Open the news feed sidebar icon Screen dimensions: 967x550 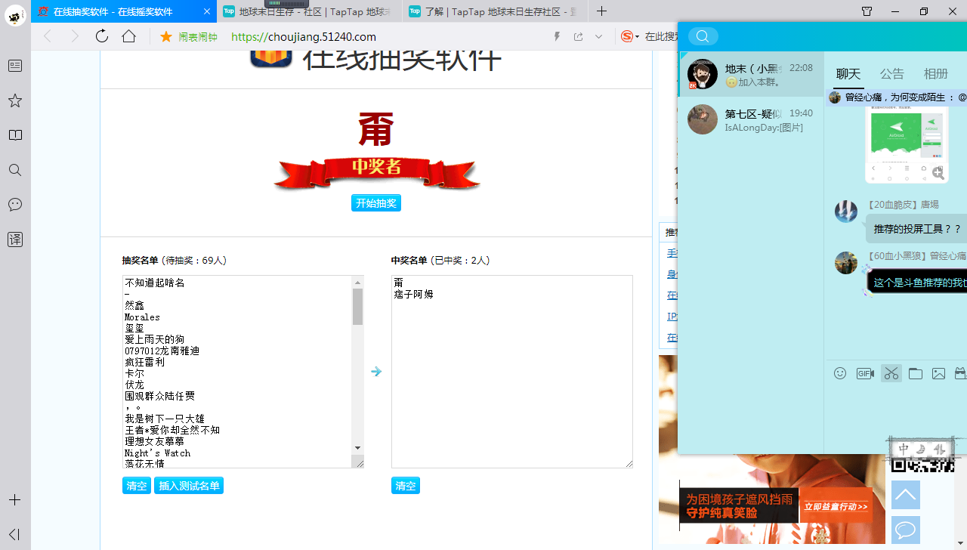(x=15, y=66)
